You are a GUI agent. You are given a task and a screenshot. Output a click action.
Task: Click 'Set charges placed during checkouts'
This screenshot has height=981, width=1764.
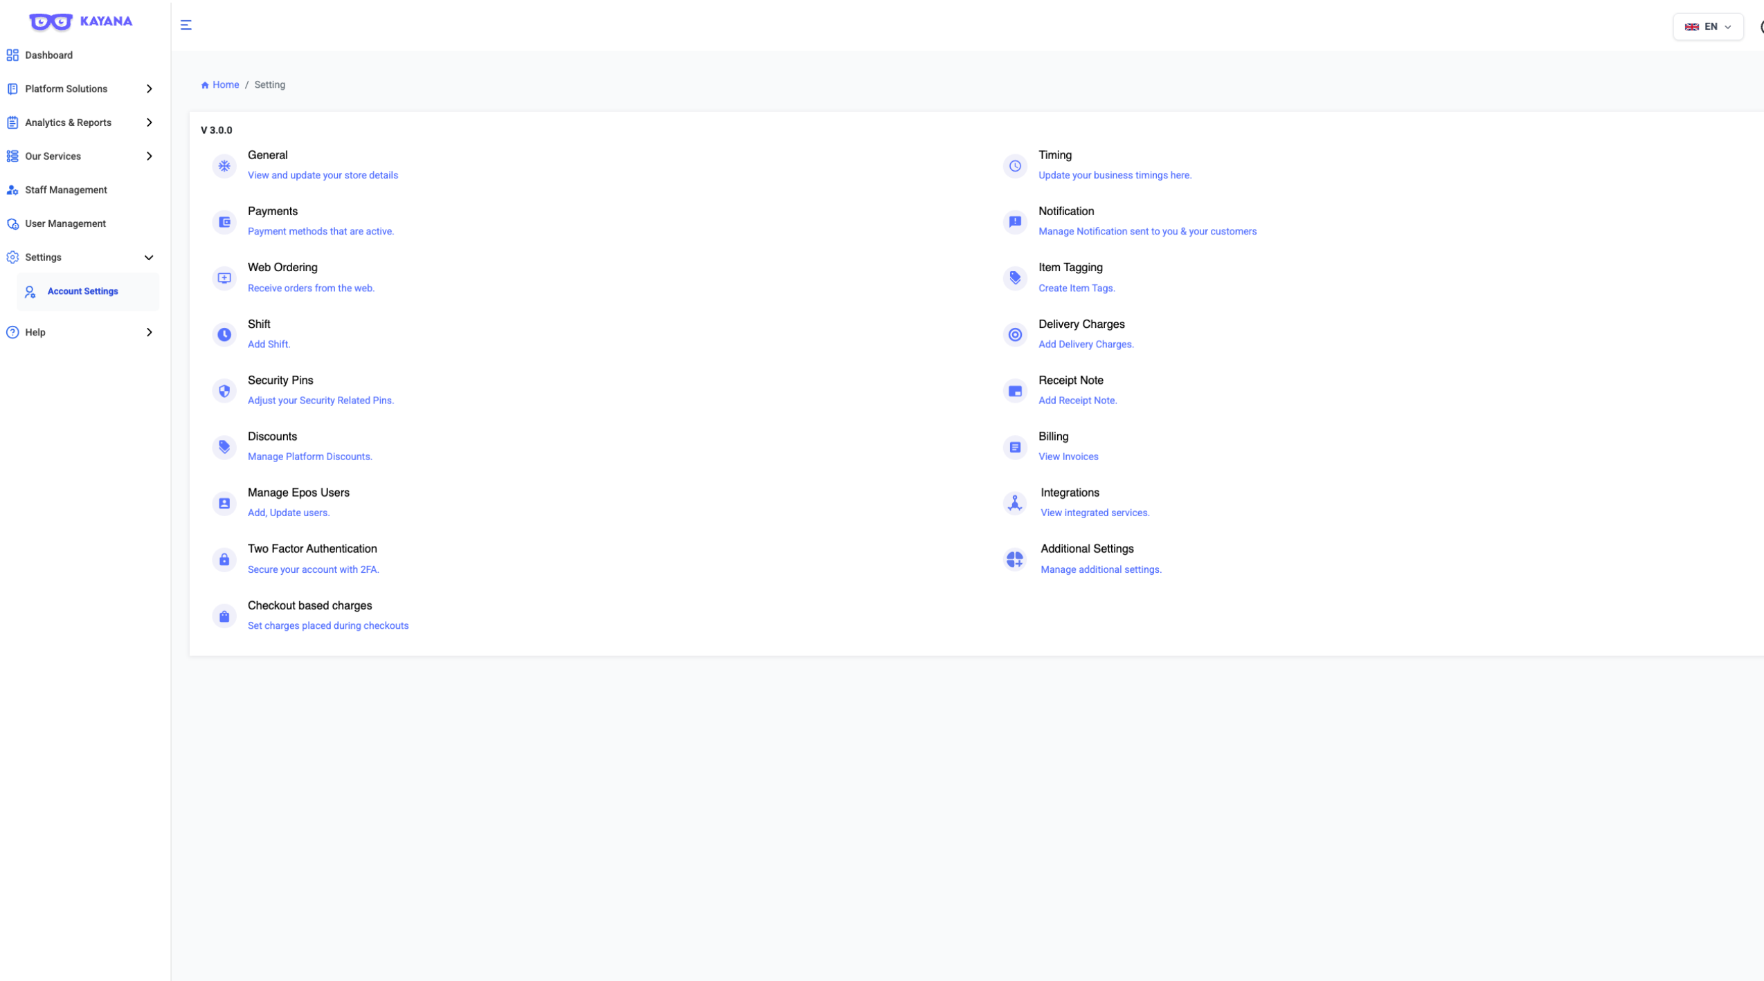328,625
